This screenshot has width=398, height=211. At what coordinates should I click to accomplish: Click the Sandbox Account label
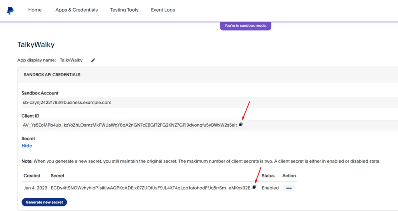click(40, 93)
